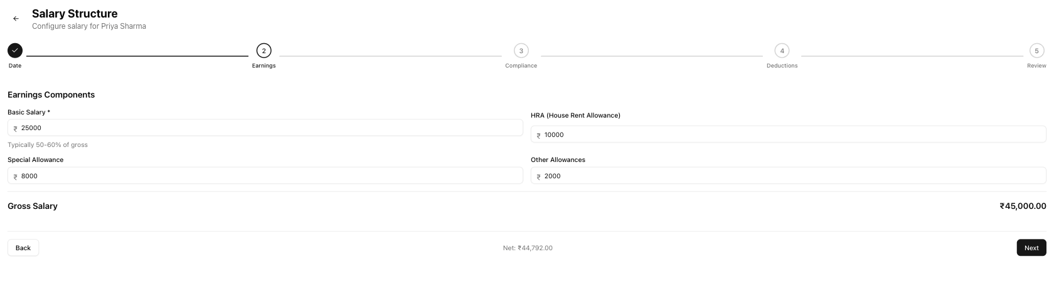Switch to step 5 Review
This screenshot has width=1054, height=294.
1036,51
